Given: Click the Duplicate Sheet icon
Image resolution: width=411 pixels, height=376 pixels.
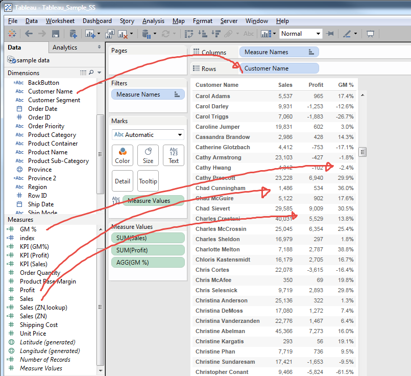Looking at the screenshot, I should [110, 34].
